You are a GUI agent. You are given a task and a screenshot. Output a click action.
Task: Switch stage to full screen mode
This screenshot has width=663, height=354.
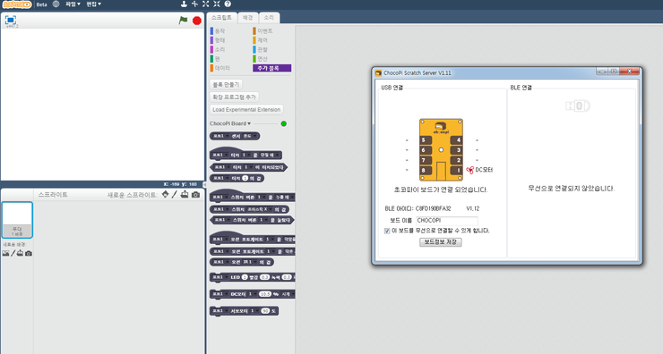[11, 20]
